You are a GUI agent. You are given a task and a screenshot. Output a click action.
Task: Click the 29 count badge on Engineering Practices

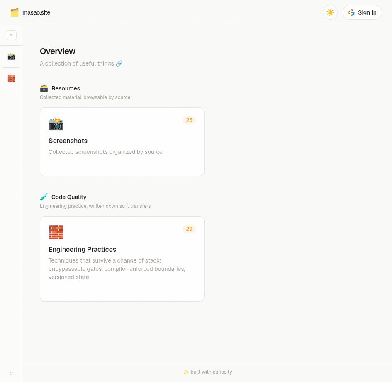(189, 229)
